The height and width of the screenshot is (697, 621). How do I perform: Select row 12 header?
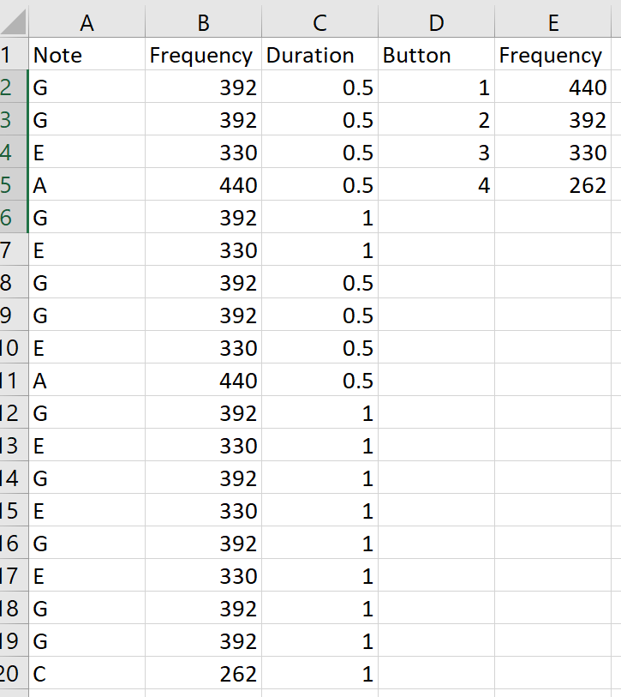14,412
